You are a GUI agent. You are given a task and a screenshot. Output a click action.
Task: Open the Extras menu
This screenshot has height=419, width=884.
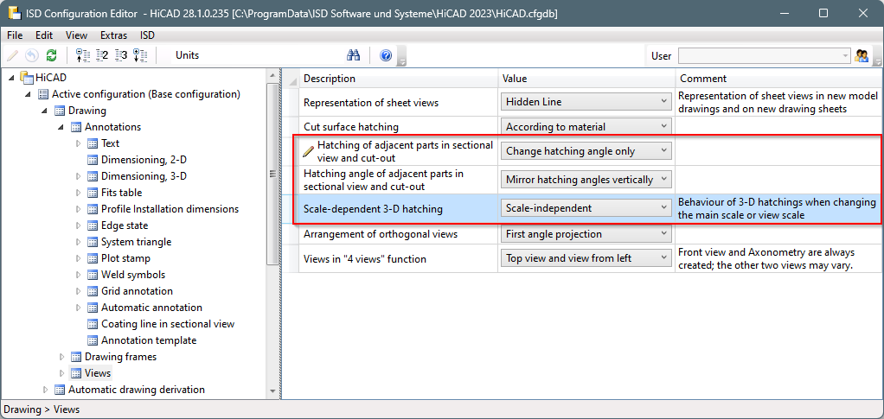coord(114,35)
